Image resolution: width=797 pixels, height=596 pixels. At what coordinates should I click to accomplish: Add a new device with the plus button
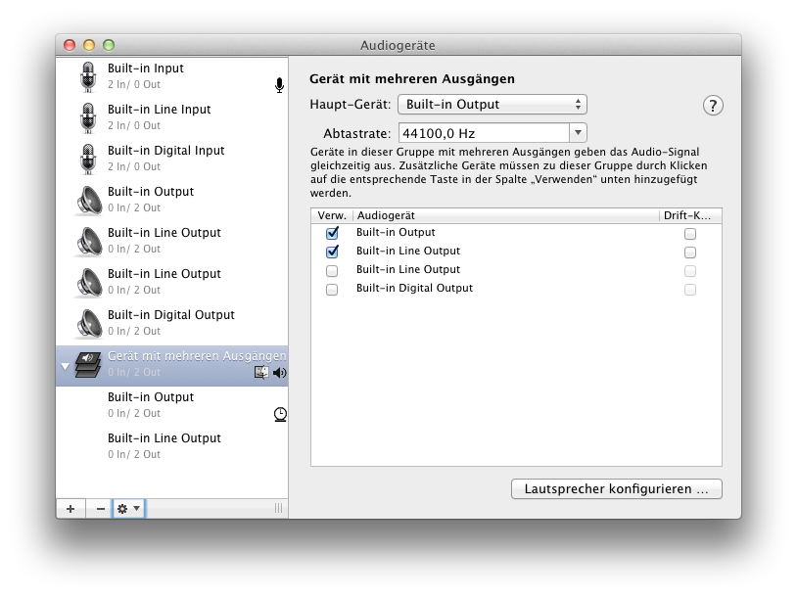click(x=70, y=508)
